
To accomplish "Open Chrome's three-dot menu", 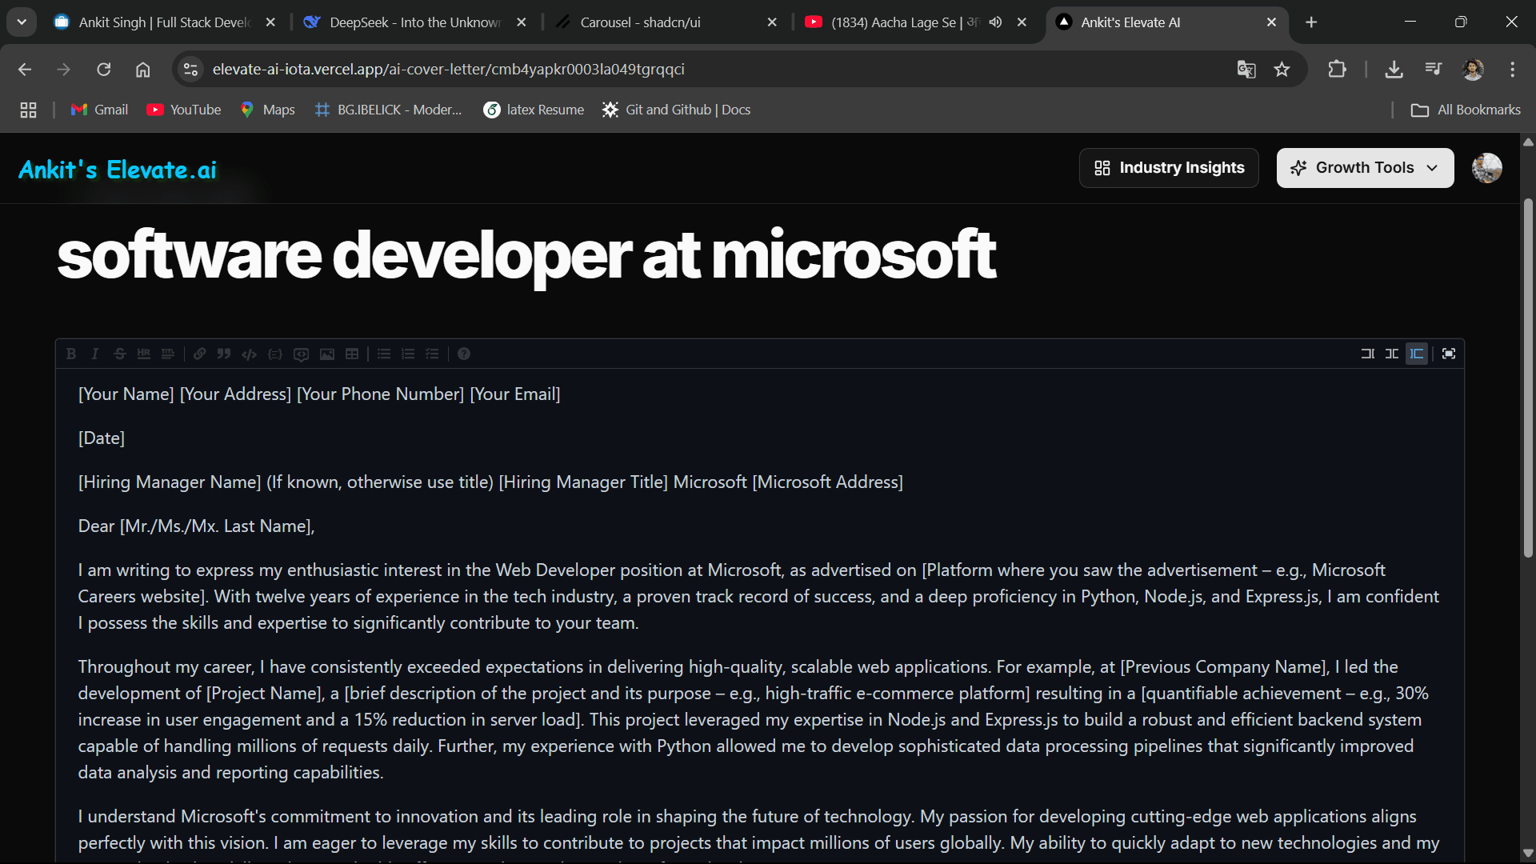I will tap(1512, 70).
